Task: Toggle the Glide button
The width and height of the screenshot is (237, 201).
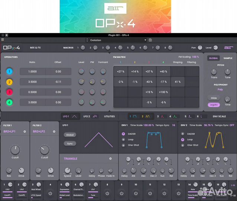Action: [214, 98]
